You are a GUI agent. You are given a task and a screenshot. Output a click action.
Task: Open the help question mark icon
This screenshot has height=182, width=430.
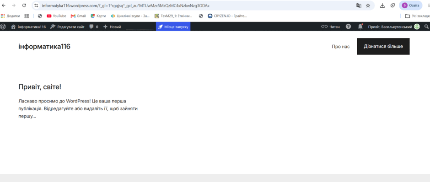coord(348,27)
